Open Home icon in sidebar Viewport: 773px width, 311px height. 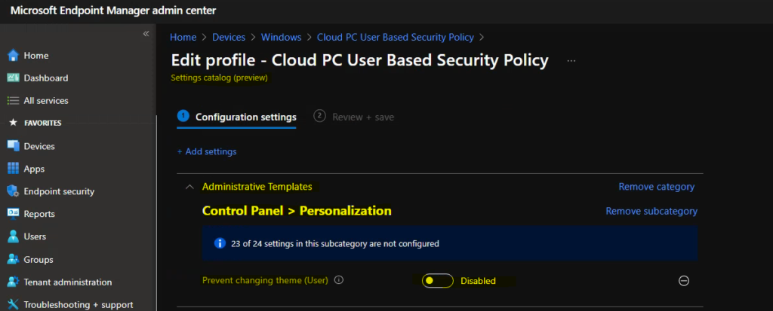(x=14, y=56)
